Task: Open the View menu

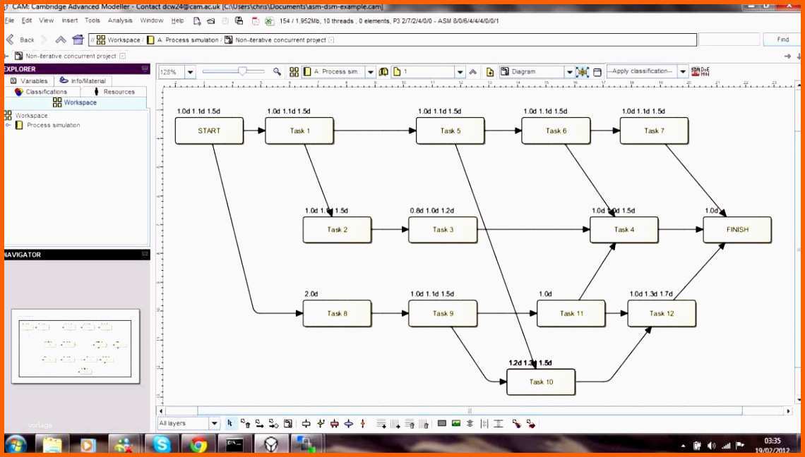Action: click(46, 20)
